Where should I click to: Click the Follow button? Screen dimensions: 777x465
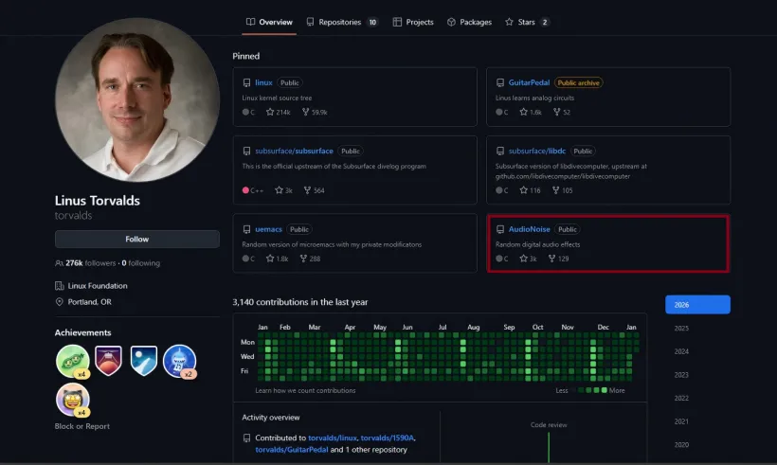136,240
